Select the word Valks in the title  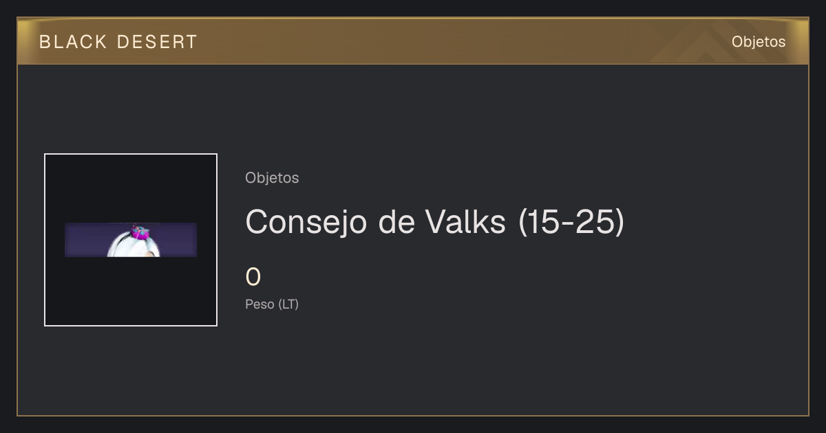[465, 221]
